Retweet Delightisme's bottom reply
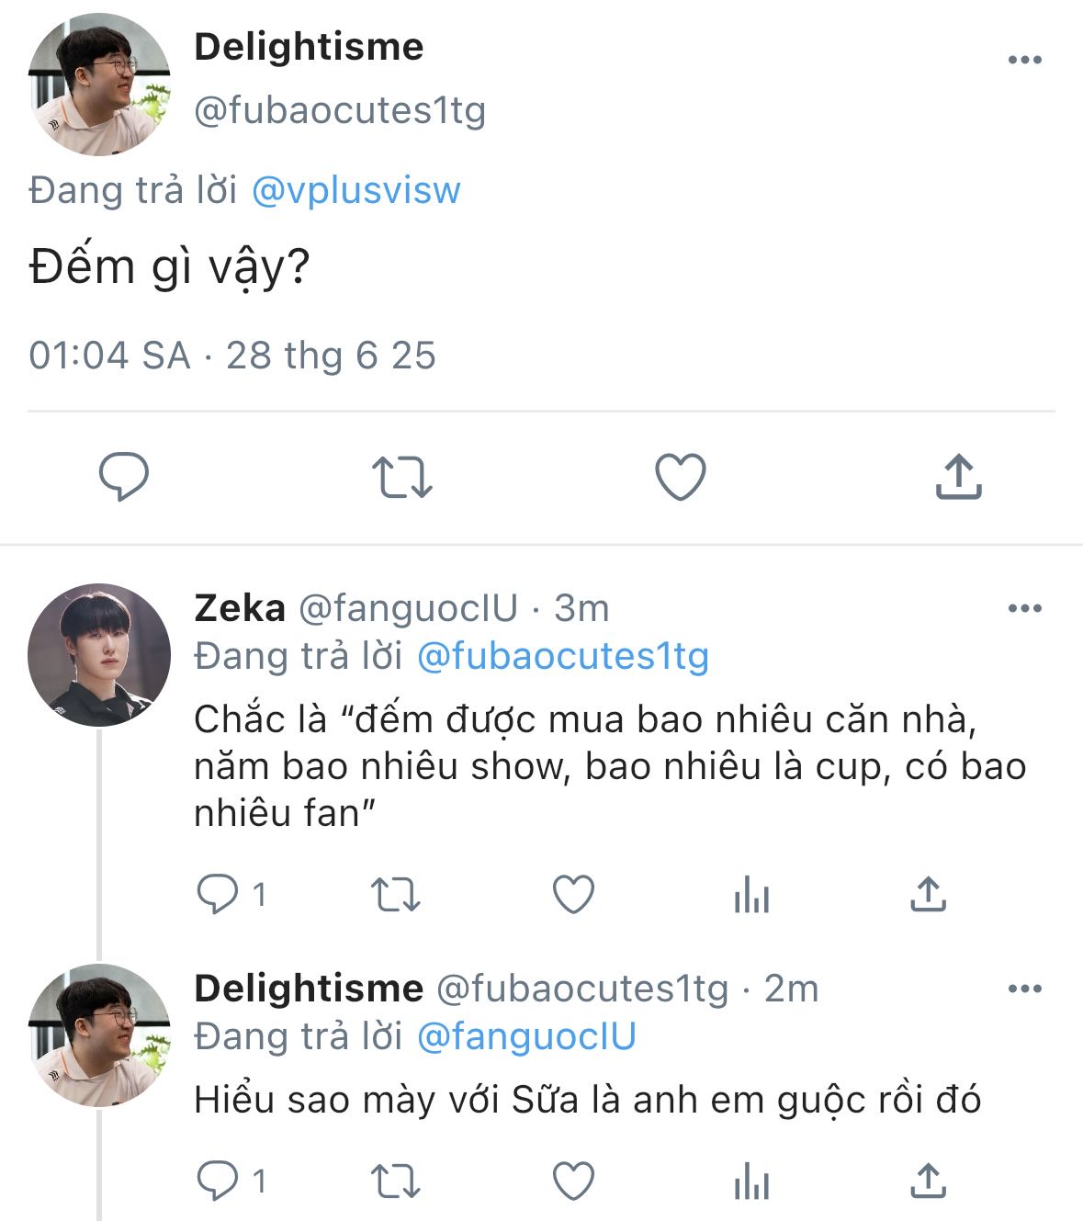The image size is (1083, 1221). click(x=395, y=1181)
